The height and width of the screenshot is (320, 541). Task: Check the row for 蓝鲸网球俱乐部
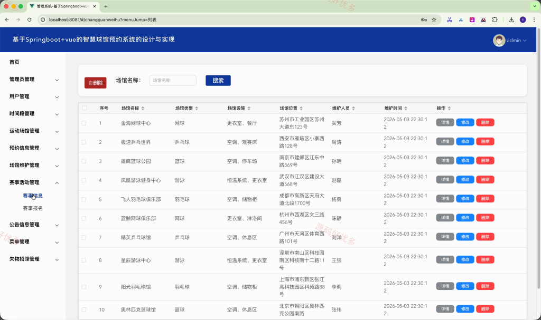[84, 218]
